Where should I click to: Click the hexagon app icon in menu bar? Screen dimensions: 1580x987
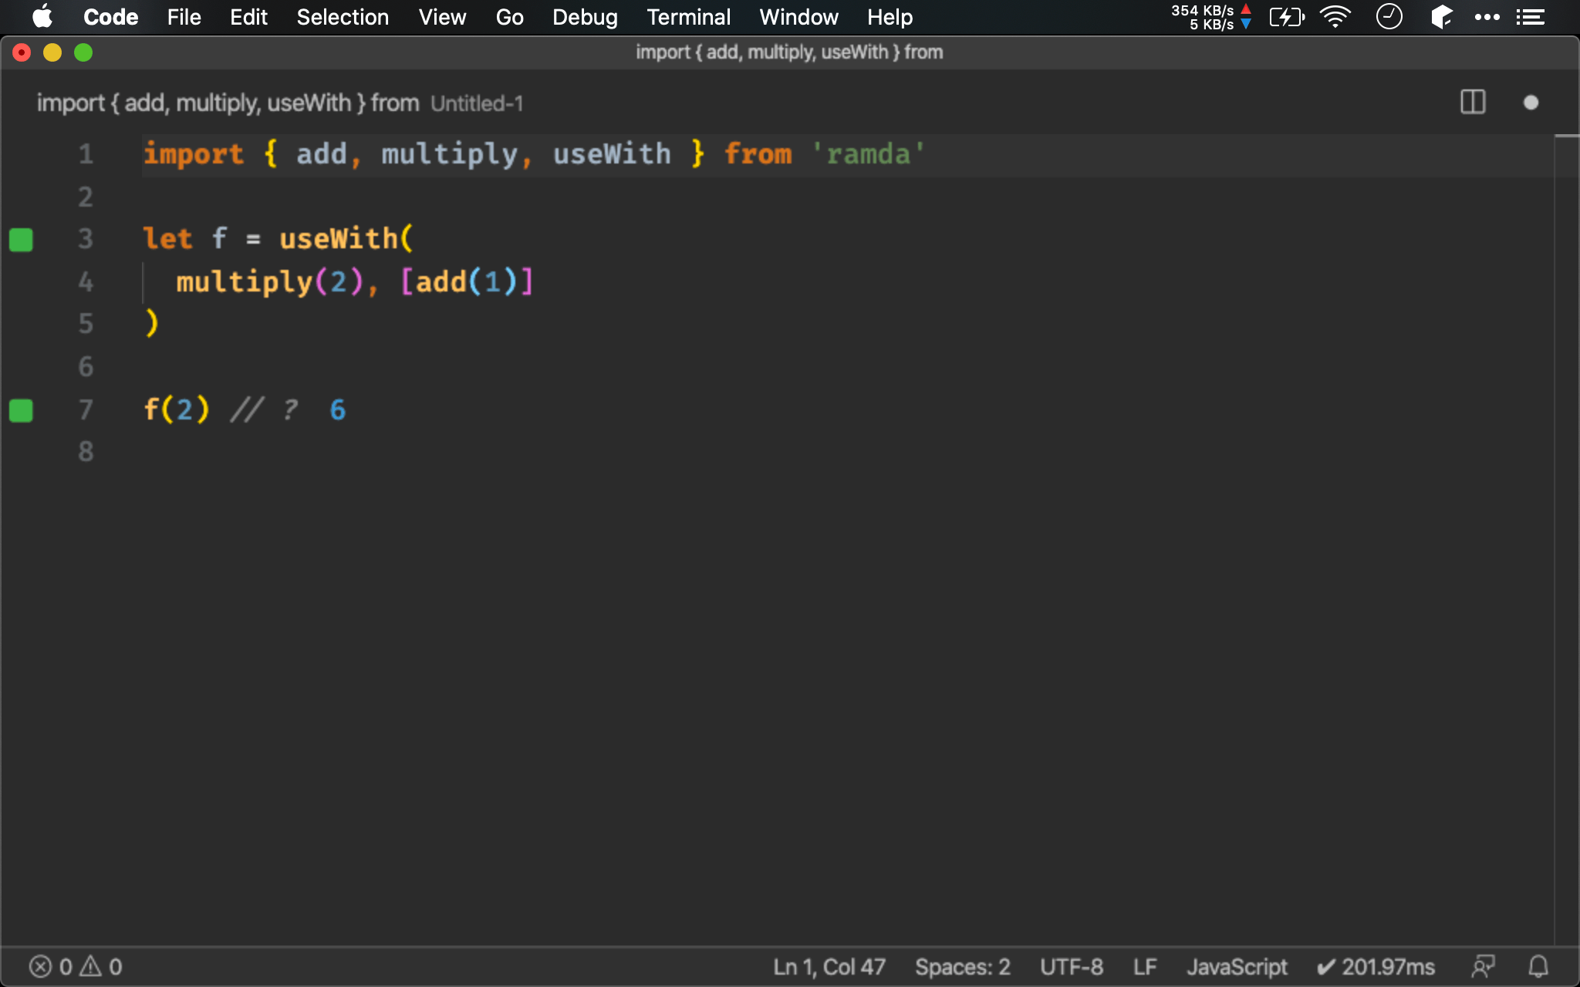[1441, 17]
